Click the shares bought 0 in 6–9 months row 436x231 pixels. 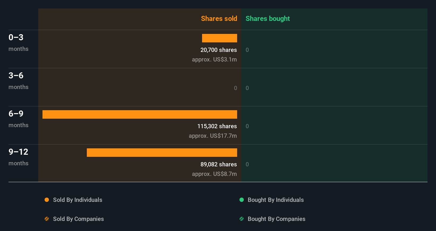pos(247,126)
